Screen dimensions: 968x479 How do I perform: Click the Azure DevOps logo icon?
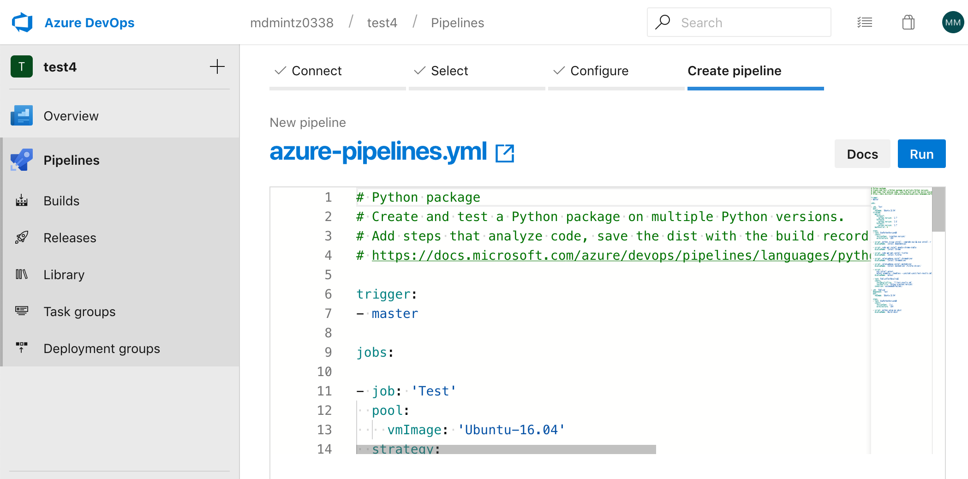pyautogui.click(x=22, y=23)
